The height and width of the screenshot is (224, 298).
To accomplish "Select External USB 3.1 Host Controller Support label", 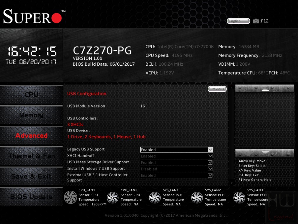I will (x=97, y=177).
